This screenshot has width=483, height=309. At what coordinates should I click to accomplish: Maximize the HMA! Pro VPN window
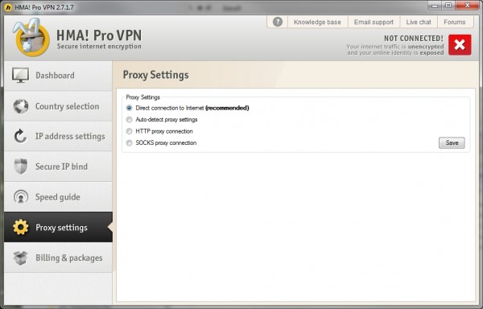[448, 6]
